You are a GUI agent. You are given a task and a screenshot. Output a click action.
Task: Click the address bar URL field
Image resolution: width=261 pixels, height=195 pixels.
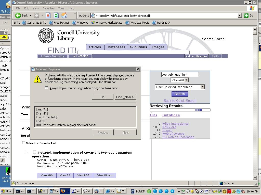coord(166,15)
